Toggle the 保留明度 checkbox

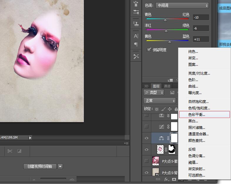(x=149, y=50)
